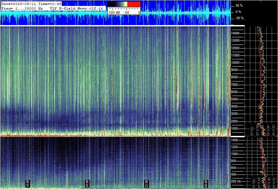Viewport: 278px width, 189px height.
Task: Click the 1400 low-band axis label
Action: [234, 140]
